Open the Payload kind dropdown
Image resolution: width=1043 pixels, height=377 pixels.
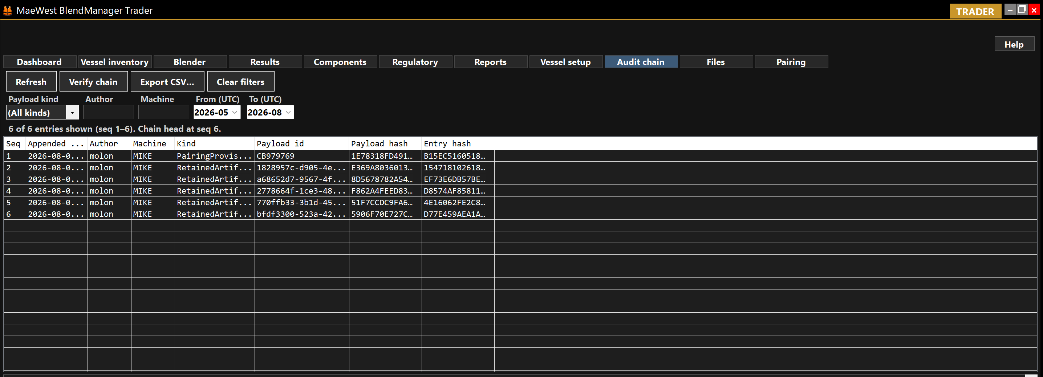(x=72, y=112)
